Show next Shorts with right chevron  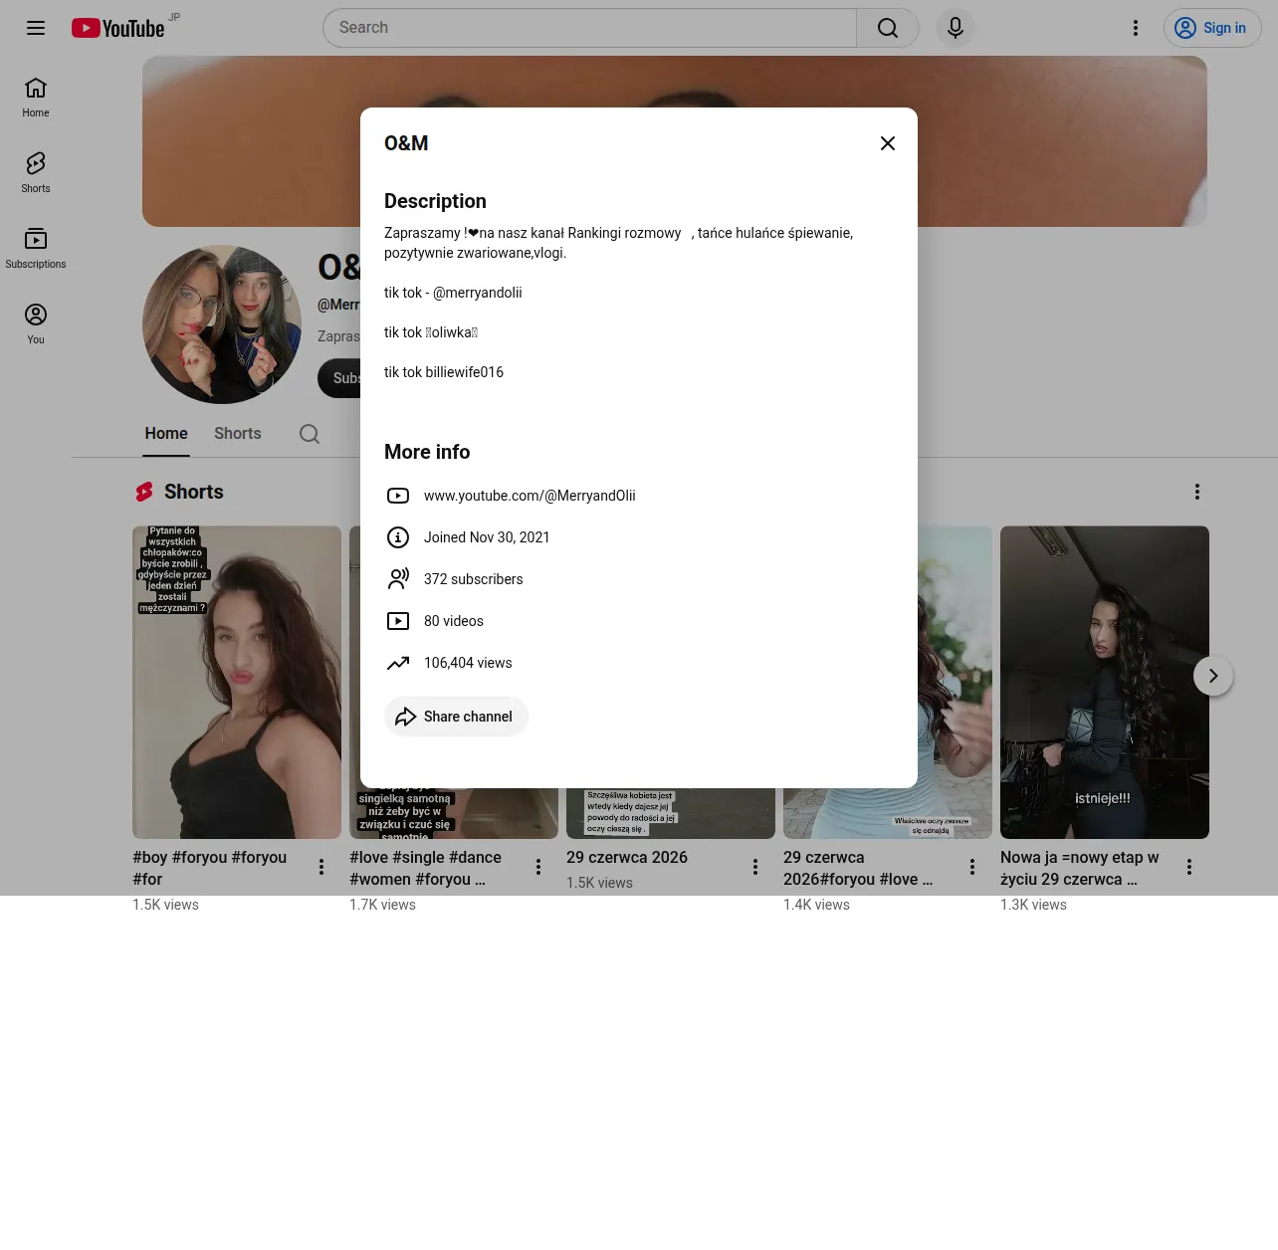(1213, 676)
